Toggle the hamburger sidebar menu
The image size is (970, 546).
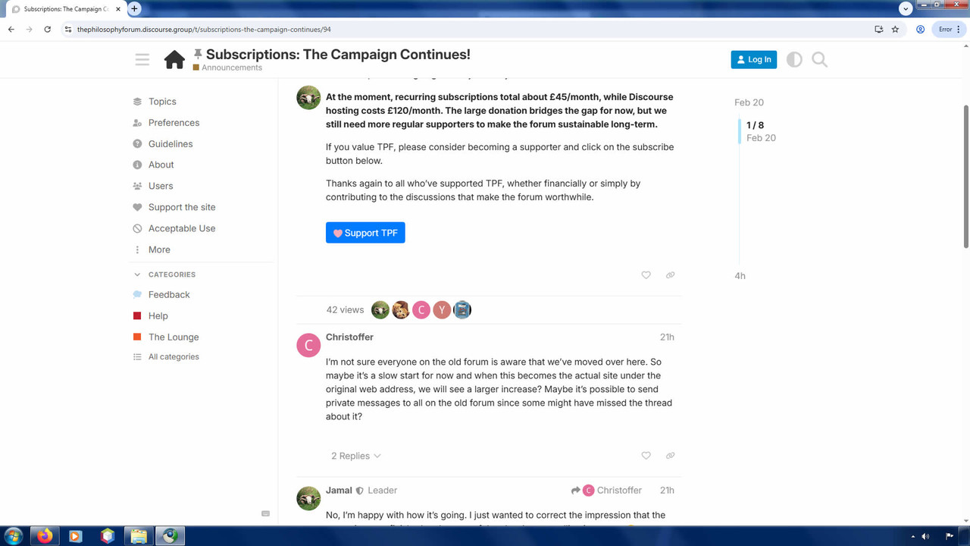[142, 59]
